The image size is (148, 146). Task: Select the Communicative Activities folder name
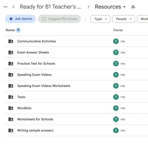[36, 41]
